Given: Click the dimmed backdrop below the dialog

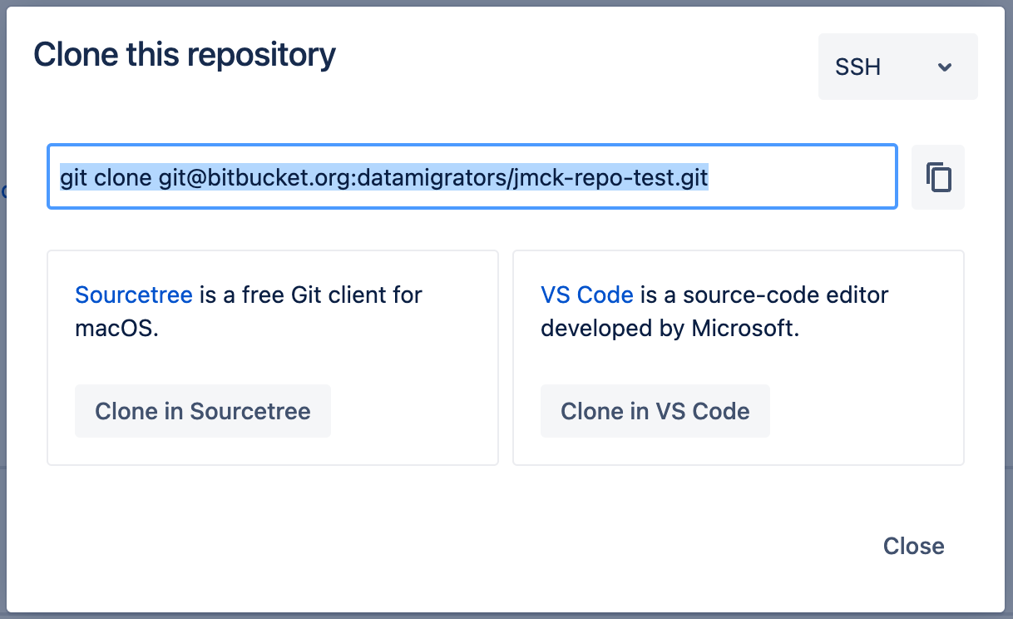Looking at the screenshot, I should point(499,616).
